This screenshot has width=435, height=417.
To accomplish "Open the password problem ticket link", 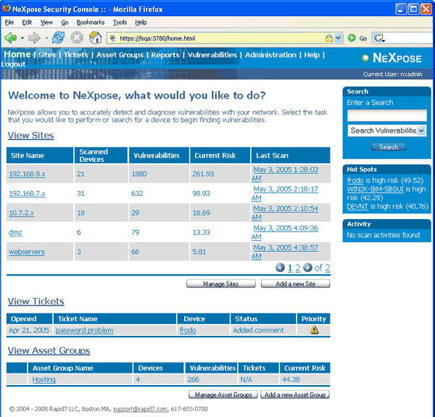I will (84, 330).
